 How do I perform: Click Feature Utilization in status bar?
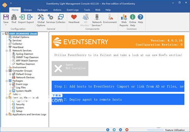tap(175, 130)
